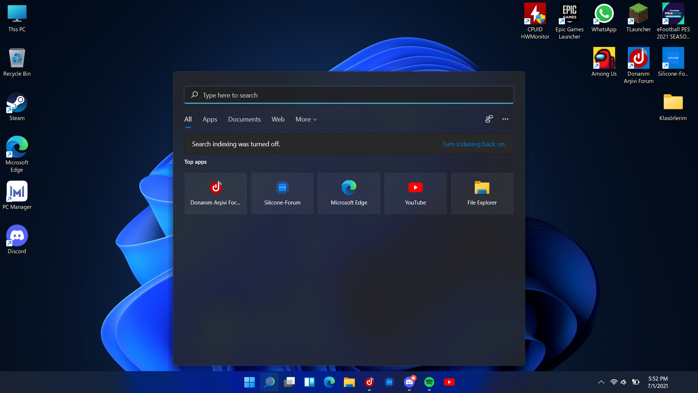Image resolution: width=698 pixels, height=393 pixels.
Task: Open the search options ellipsis menu
Action: (x=505, y=119)
